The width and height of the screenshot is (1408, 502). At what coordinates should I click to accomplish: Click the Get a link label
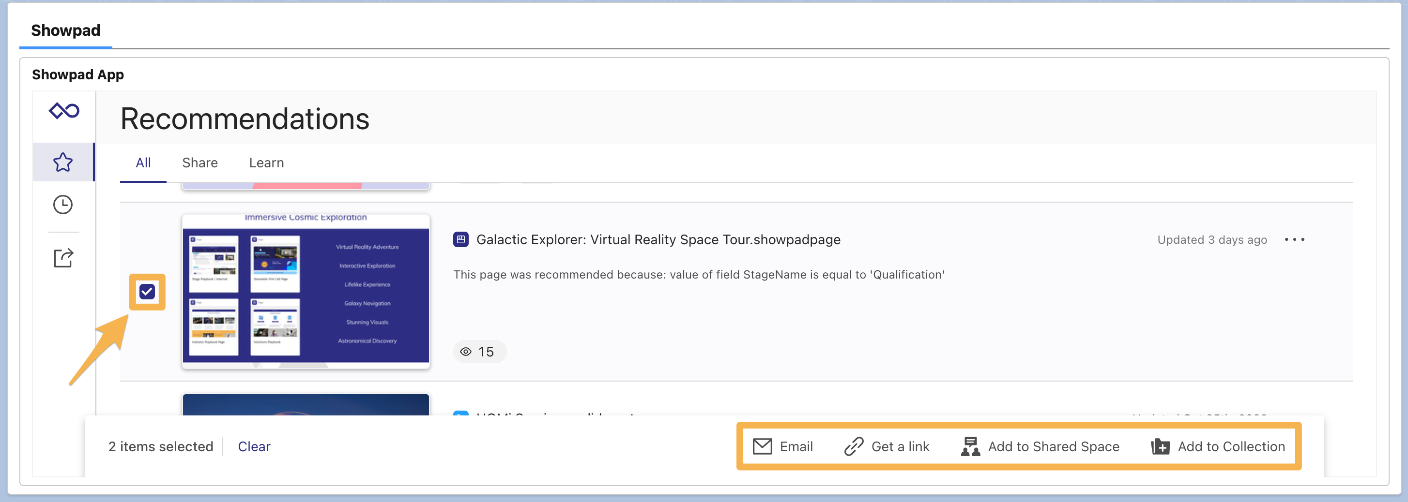point(900,446)
